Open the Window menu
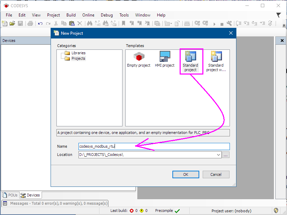Image resolution: width=287 pixels, height=215 pixels. 143,15
